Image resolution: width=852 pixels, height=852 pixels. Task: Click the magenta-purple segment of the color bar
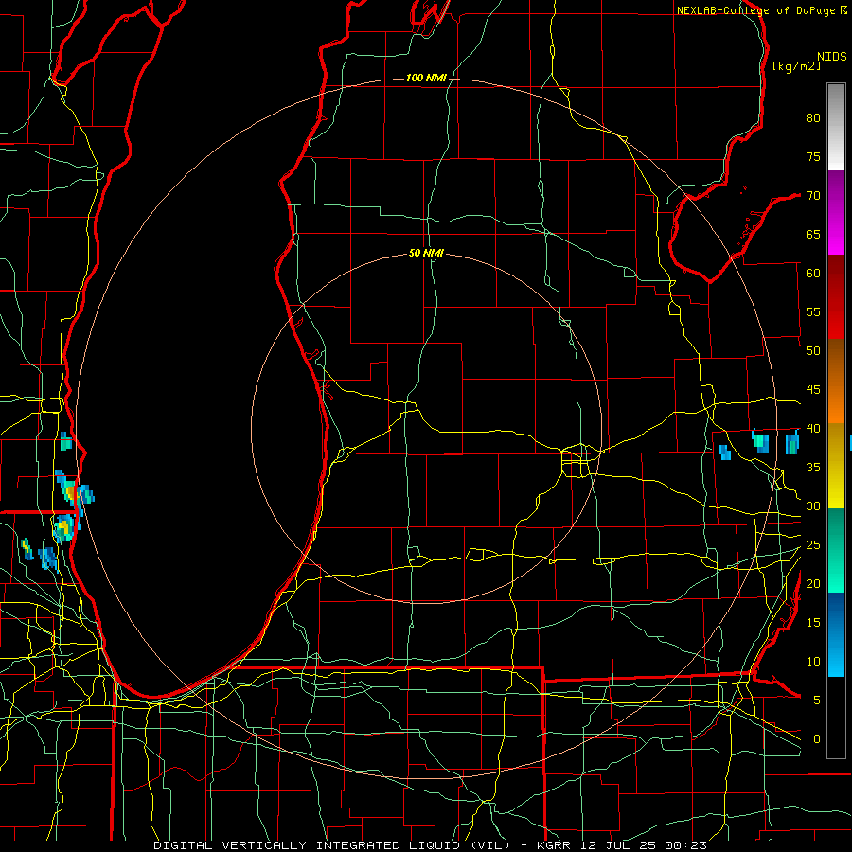pos(836,212)
